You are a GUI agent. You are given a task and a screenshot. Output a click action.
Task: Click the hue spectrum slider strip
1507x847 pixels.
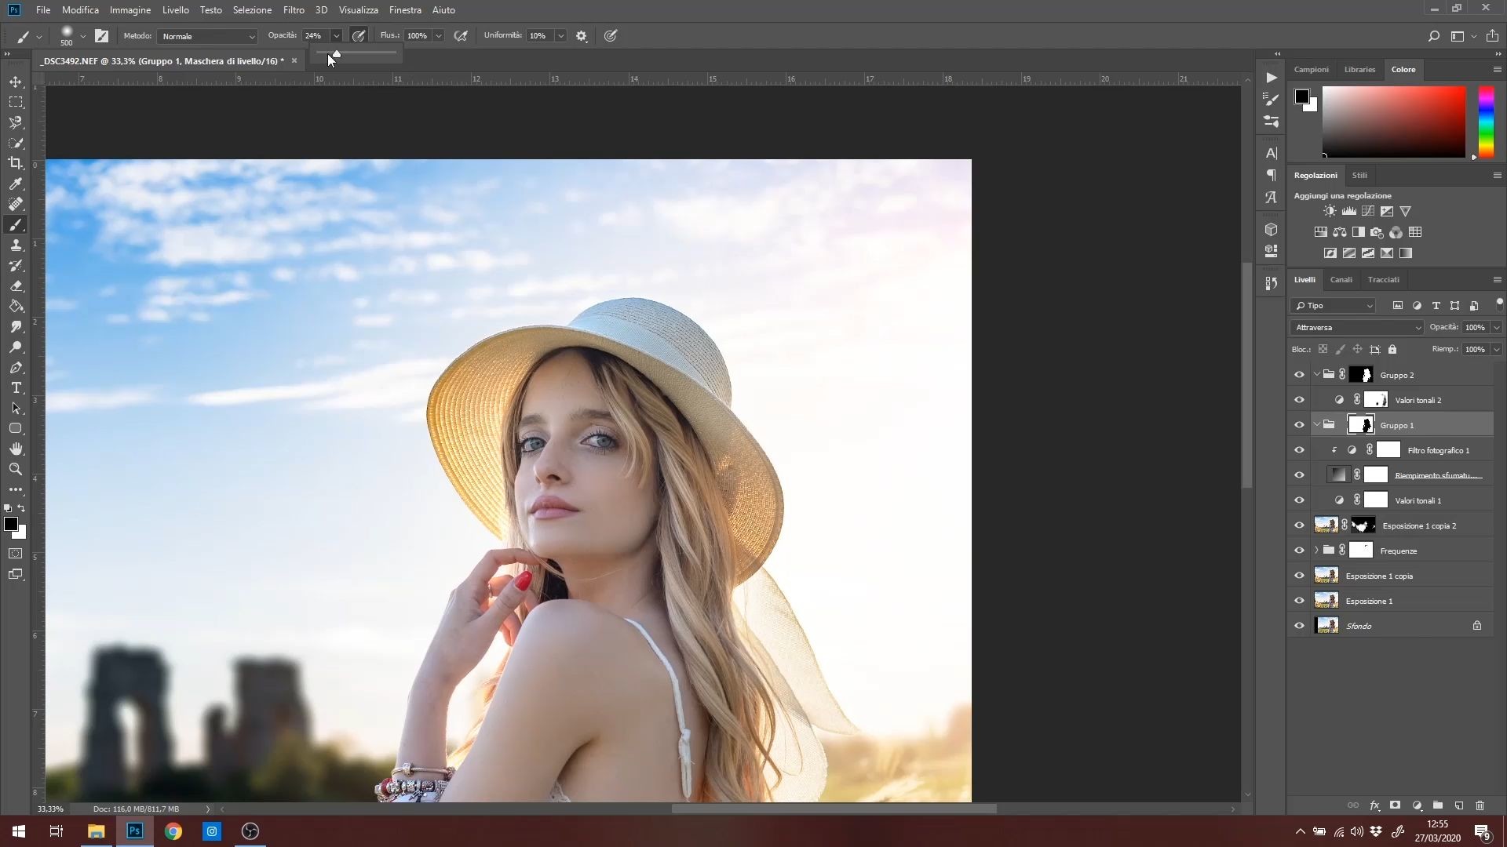(1486, 122)
